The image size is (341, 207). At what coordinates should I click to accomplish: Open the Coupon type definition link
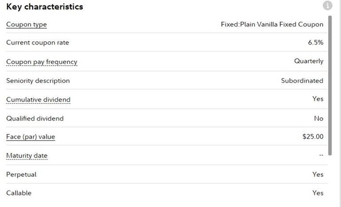27,24
